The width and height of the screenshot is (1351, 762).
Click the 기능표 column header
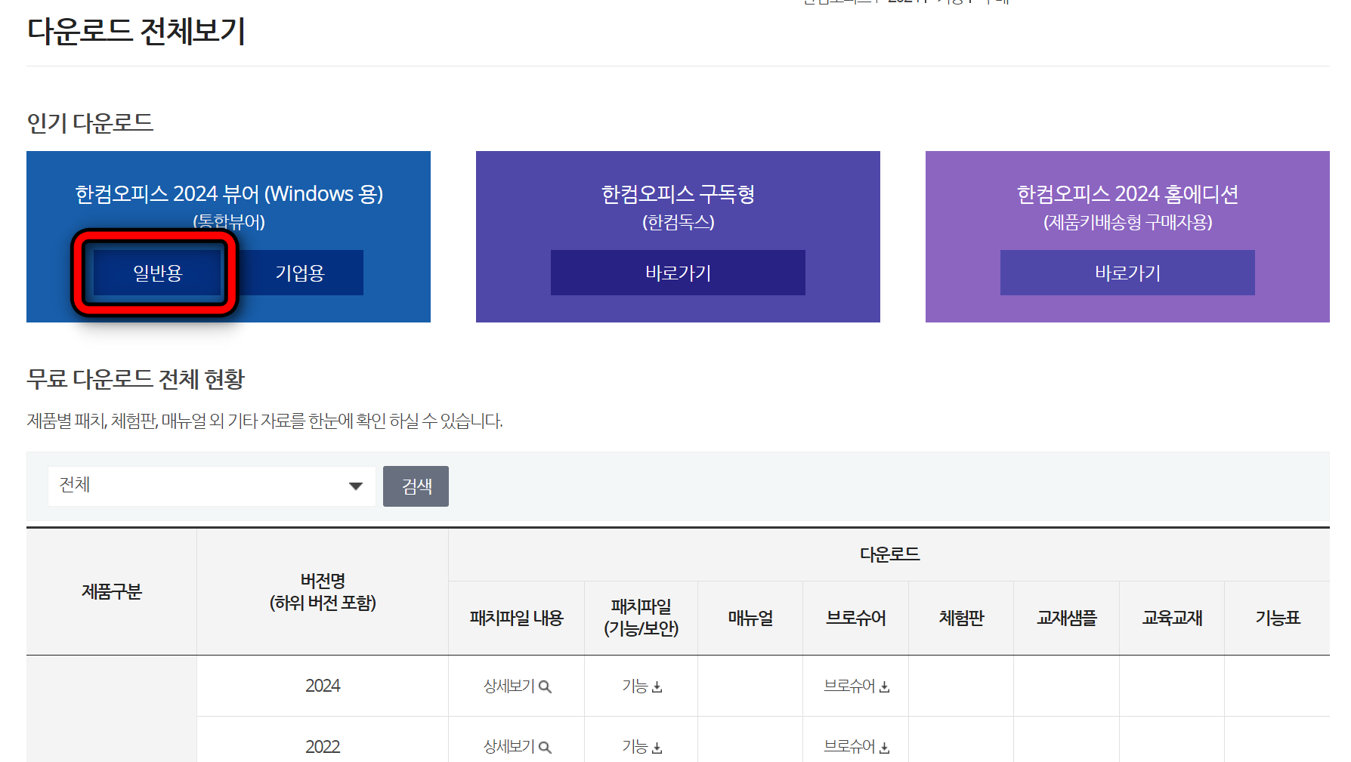click(1277, 618)
